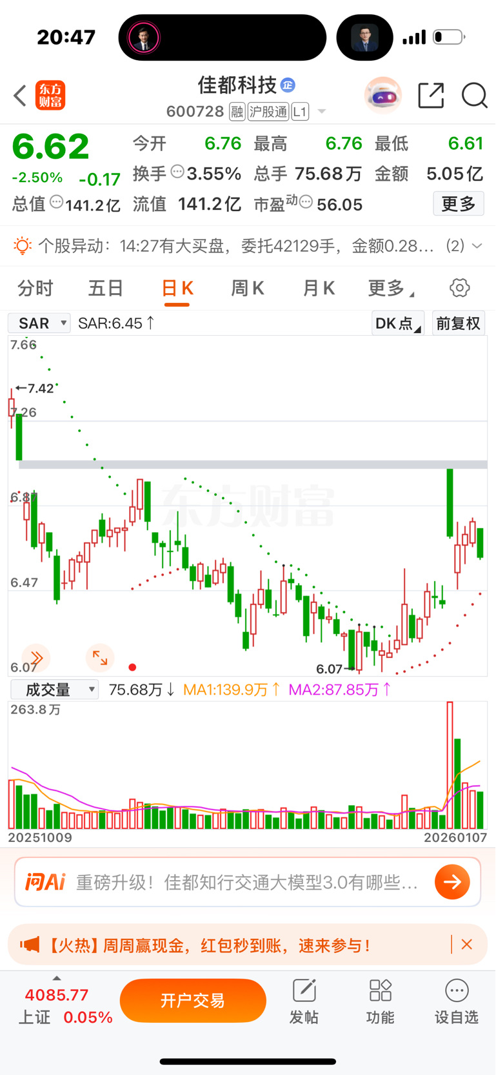Screen dimensions: 496x1075
Task: Tap the 6.62 current price
Action: [50, 147]
